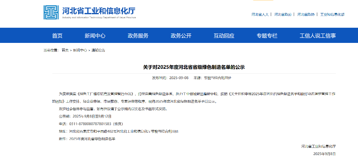Click the article title about 绿色制造名单的公示
358x164 pixels.
point(194,67)
